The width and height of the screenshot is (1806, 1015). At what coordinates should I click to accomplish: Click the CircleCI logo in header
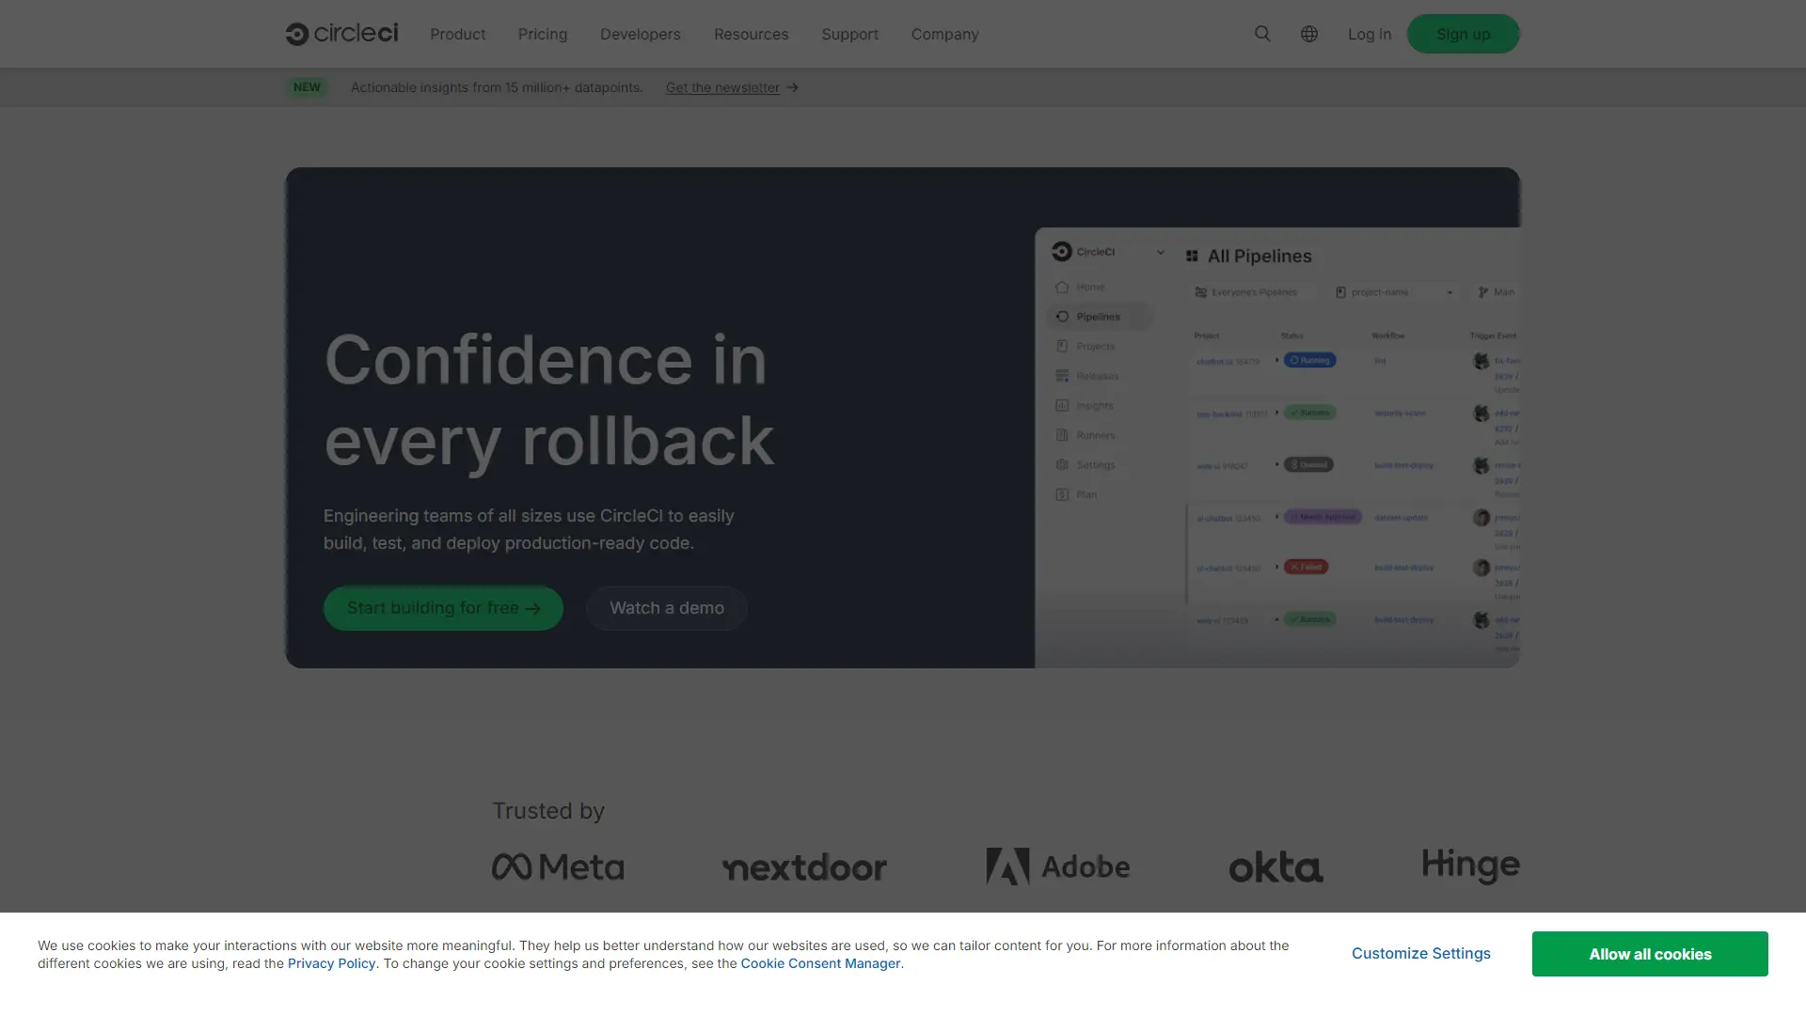[341, 34]
